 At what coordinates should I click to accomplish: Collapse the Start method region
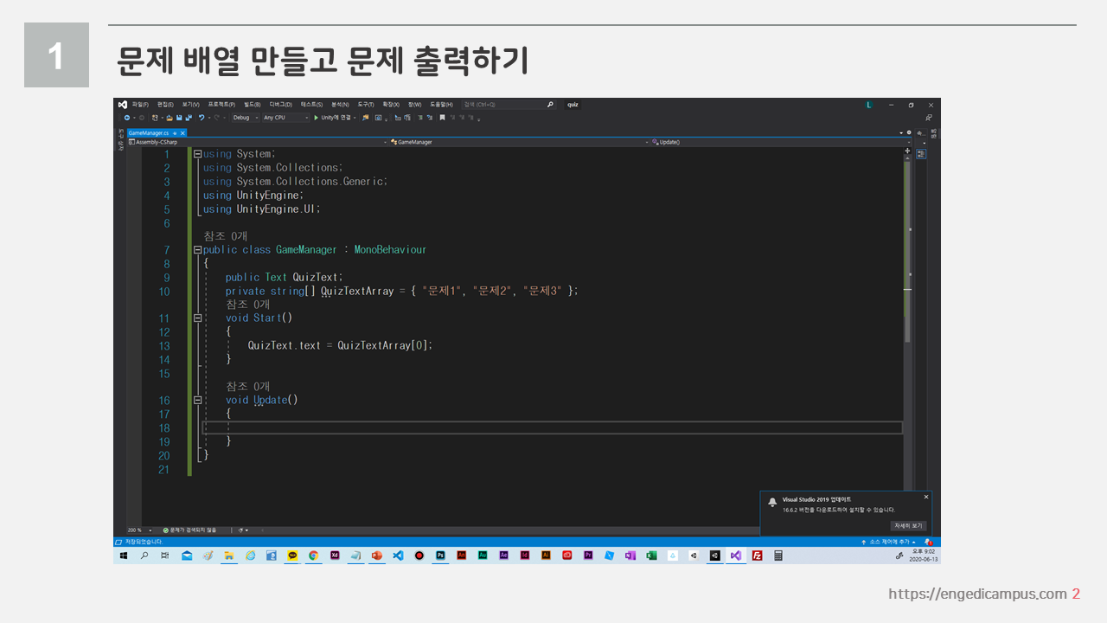click(x=197, y=318)
